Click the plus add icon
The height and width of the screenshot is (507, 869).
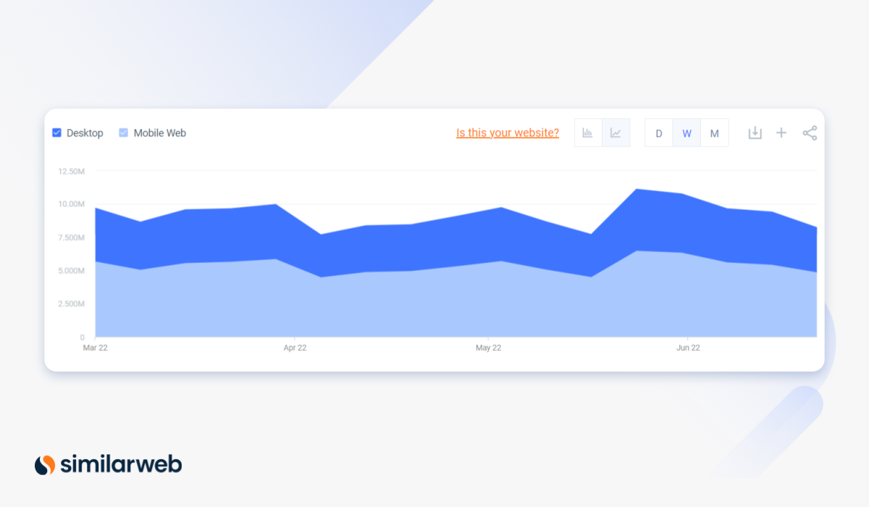[x=781, y=133]
